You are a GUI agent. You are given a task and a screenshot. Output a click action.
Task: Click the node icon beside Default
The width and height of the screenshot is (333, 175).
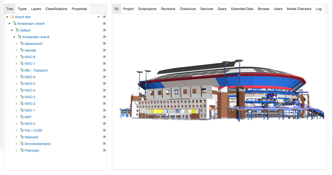click(17, 30)
